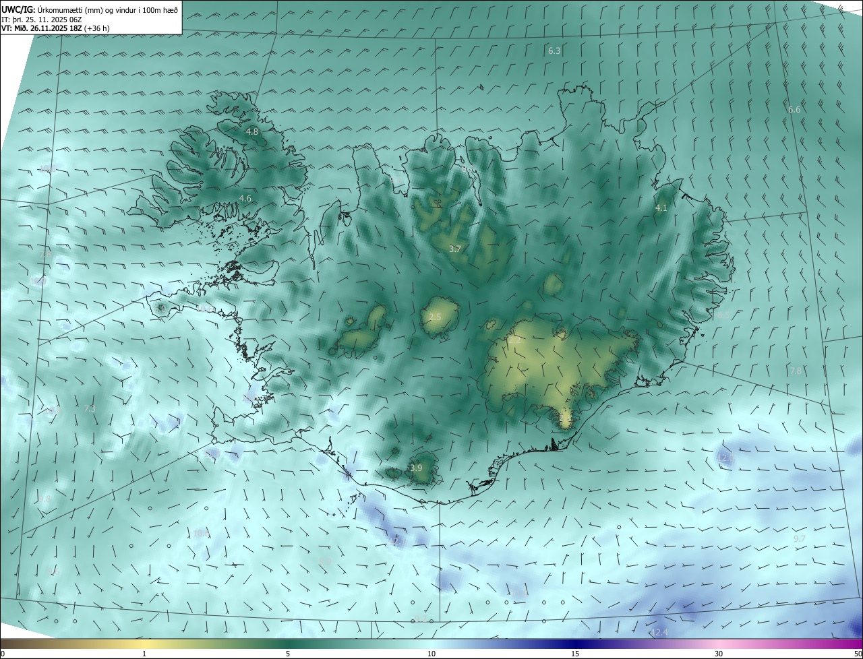Click the 50 tick on the colorbar
863x659 pixels.
coord(858,654)
